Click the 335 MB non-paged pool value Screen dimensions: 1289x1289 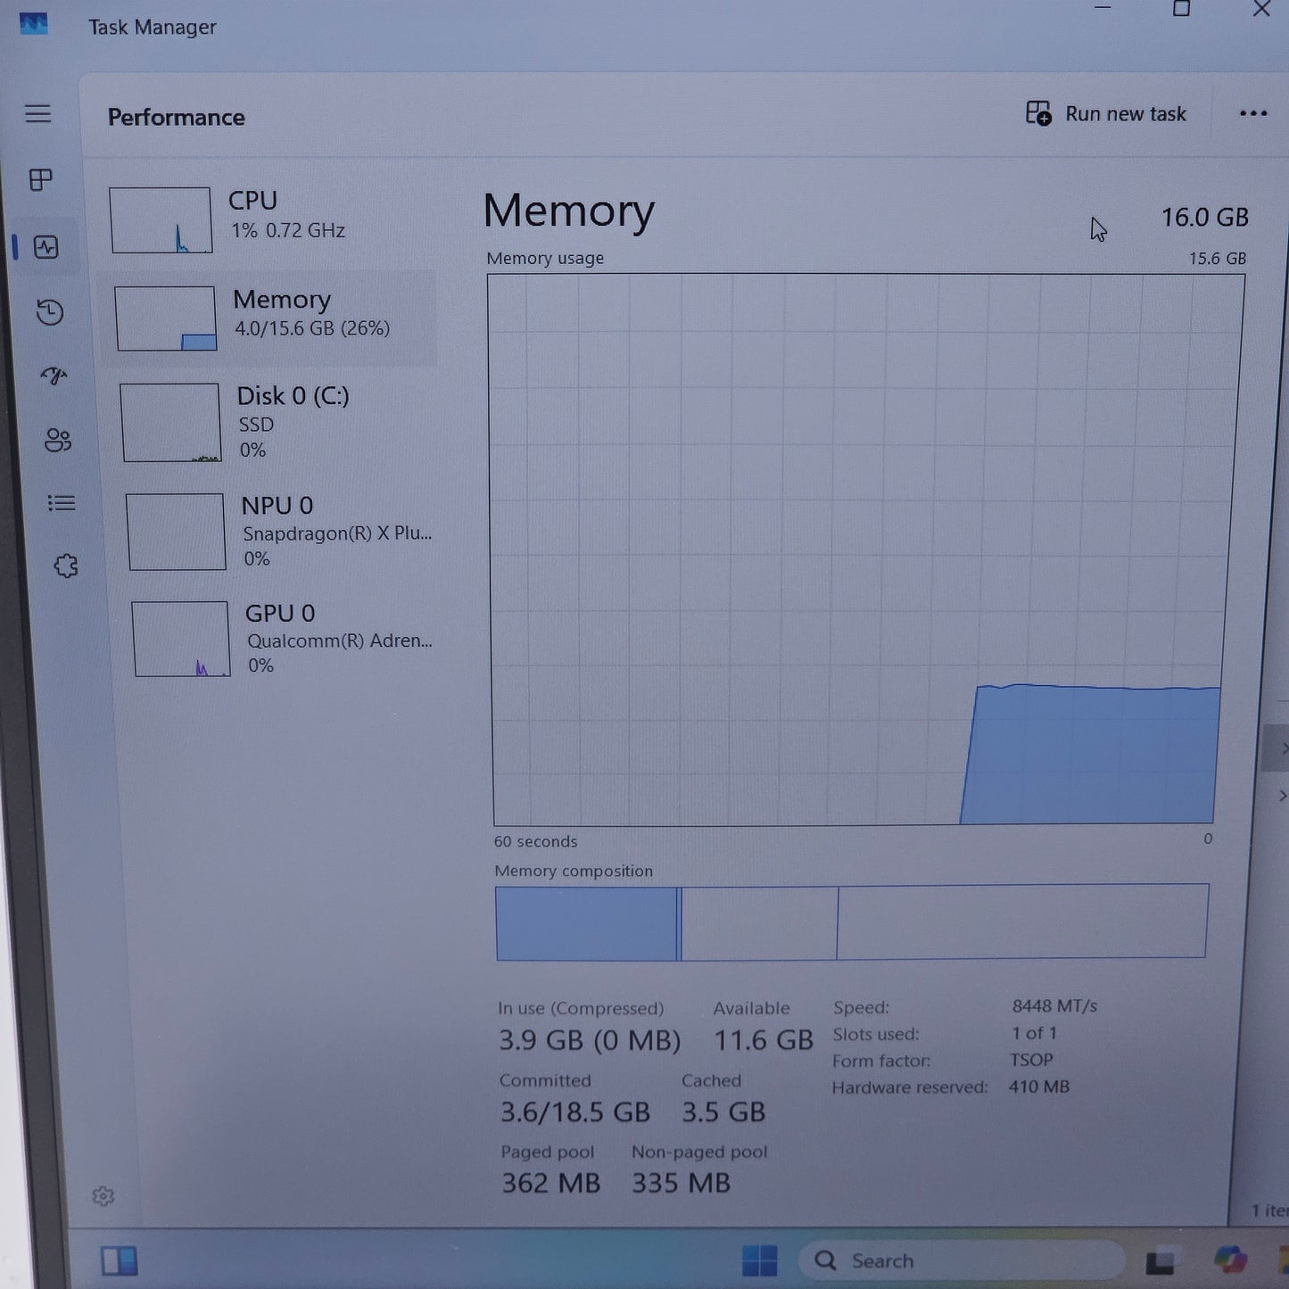coord(682,1183)
